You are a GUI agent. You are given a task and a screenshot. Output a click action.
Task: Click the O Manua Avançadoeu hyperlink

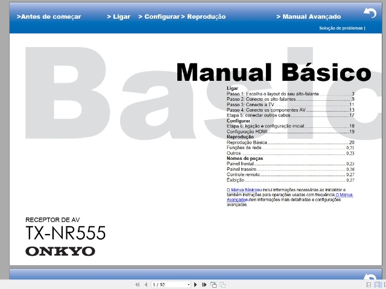point(344,195)
